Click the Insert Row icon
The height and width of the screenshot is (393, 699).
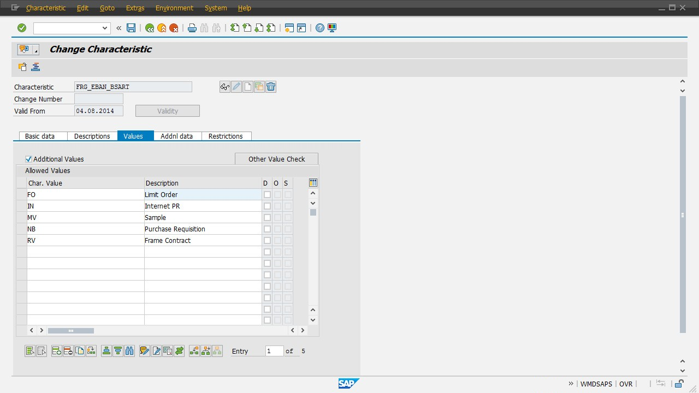tap(56, 351)
